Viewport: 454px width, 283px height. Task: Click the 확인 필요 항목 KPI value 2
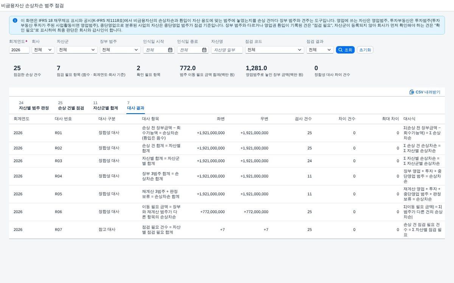coord(138,68)
